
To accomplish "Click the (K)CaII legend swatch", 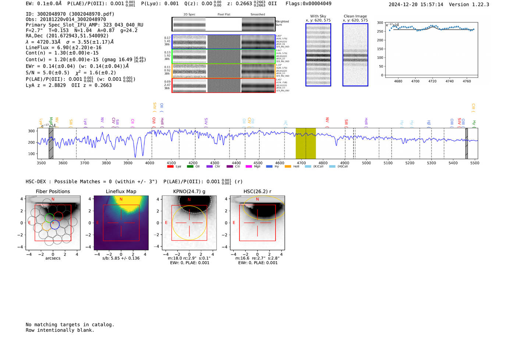I will tap(308, 166).
